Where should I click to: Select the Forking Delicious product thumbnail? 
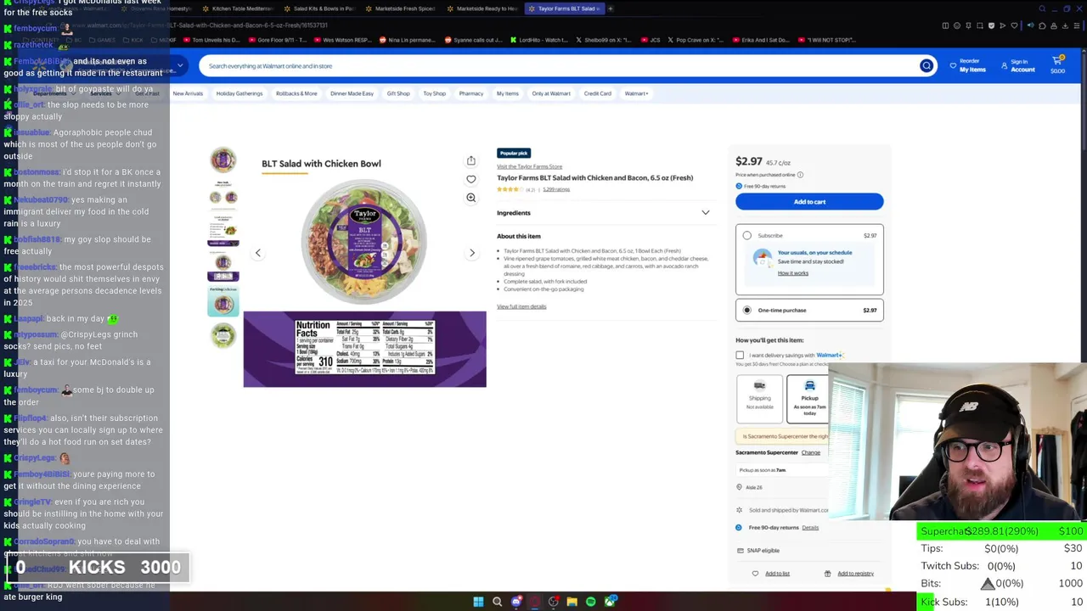point(223,301)
